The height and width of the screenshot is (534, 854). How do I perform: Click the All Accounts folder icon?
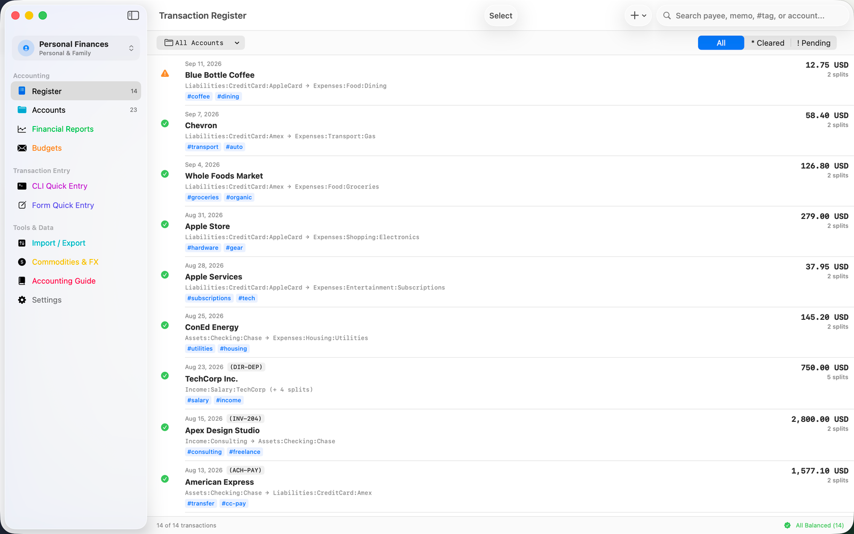(169, 43)
